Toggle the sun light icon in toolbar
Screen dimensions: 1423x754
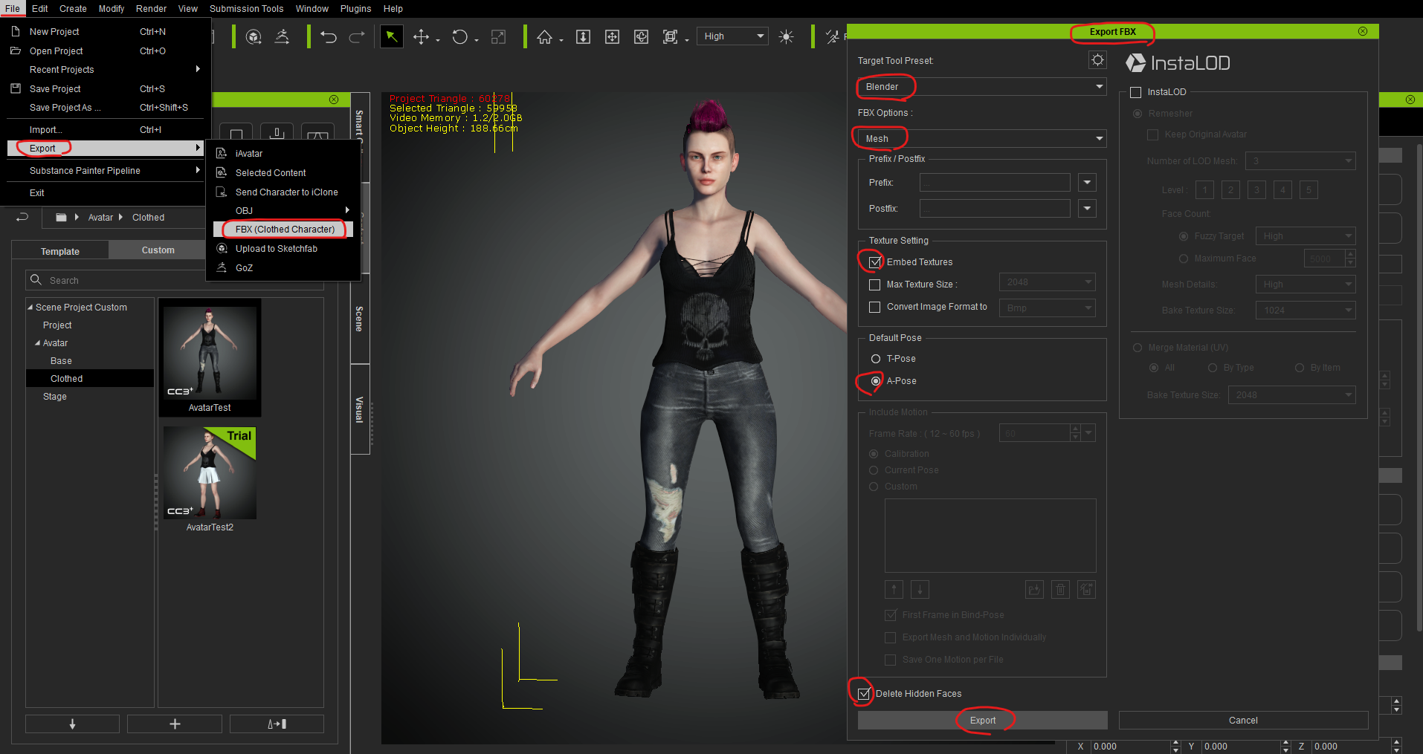point(786,36)
